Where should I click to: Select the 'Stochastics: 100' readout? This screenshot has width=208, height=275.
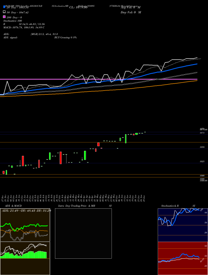pos(12,21)
